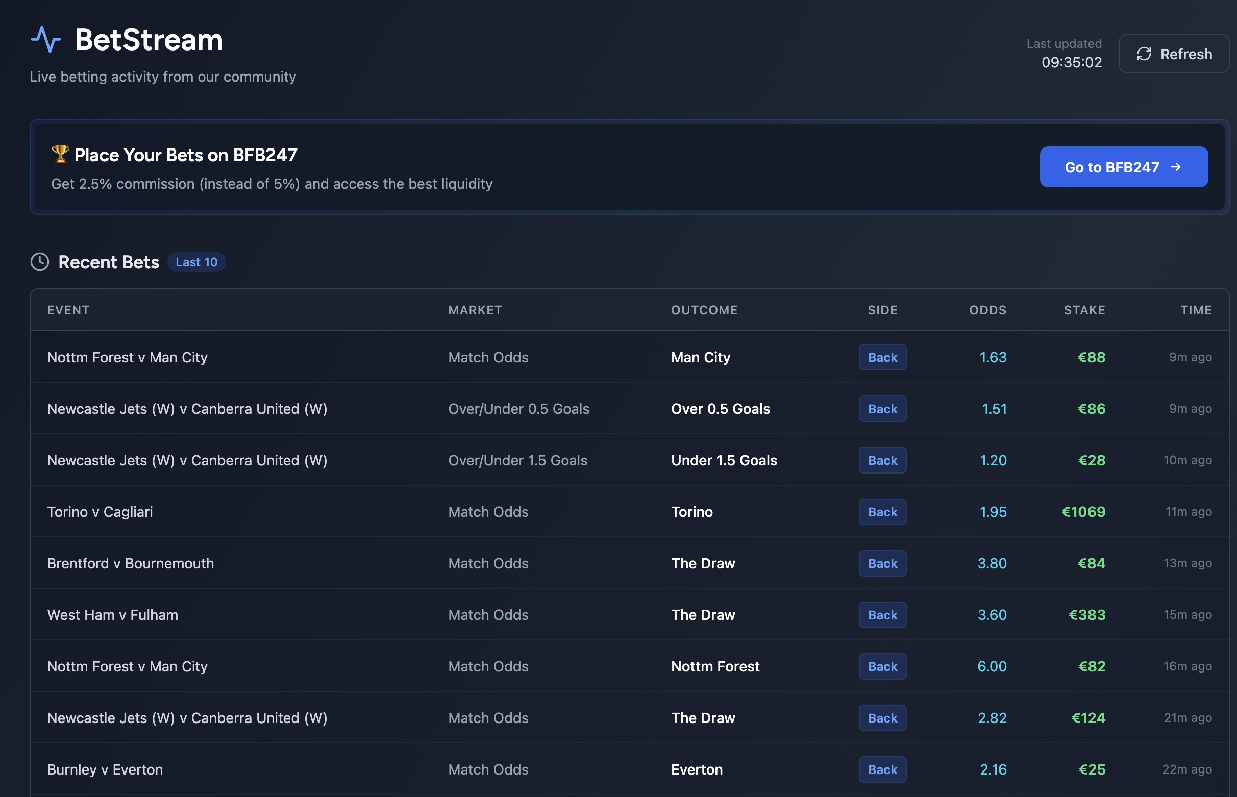
Task: Back Over 0.5 Goals for Newcastle Jets match
Action: [882, 408]
